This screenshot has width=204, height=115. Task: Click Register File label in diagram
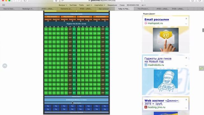(x=76, y=24)
